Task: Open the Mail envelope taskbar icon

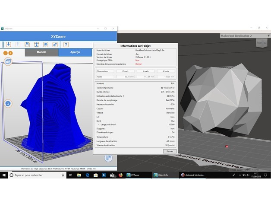Action: pyautogui.click(x=113, y=175)
